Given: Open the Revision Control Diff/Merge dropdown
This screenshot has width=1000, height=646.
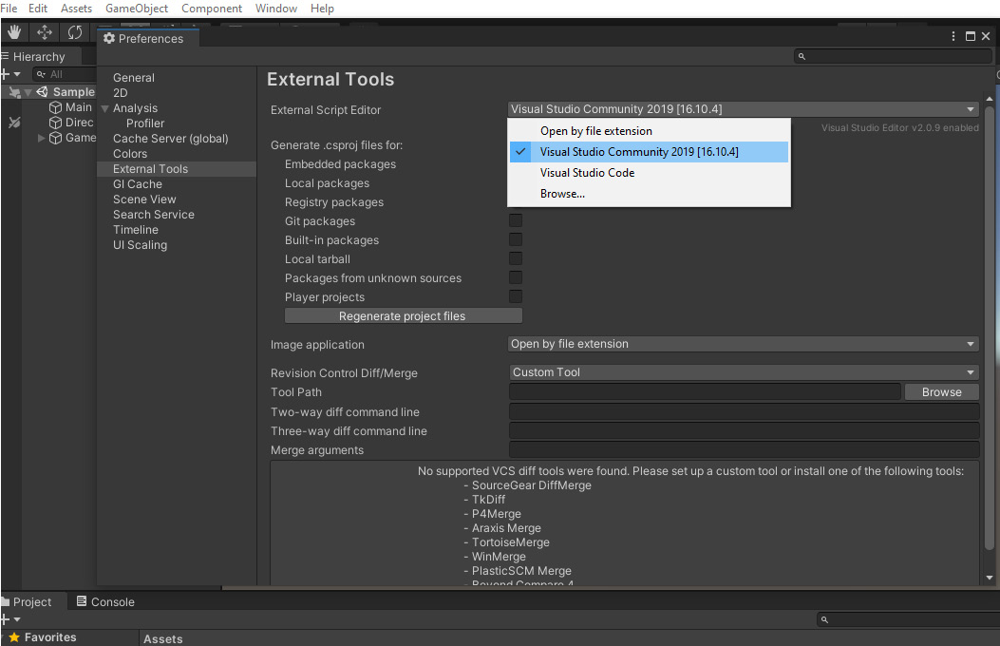Looking at the screenshot, I should 743,372.
